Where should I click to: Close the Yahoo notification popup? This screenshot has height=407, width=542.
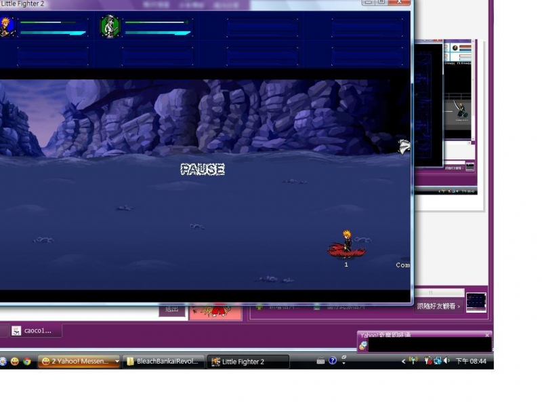pos(487,335)
